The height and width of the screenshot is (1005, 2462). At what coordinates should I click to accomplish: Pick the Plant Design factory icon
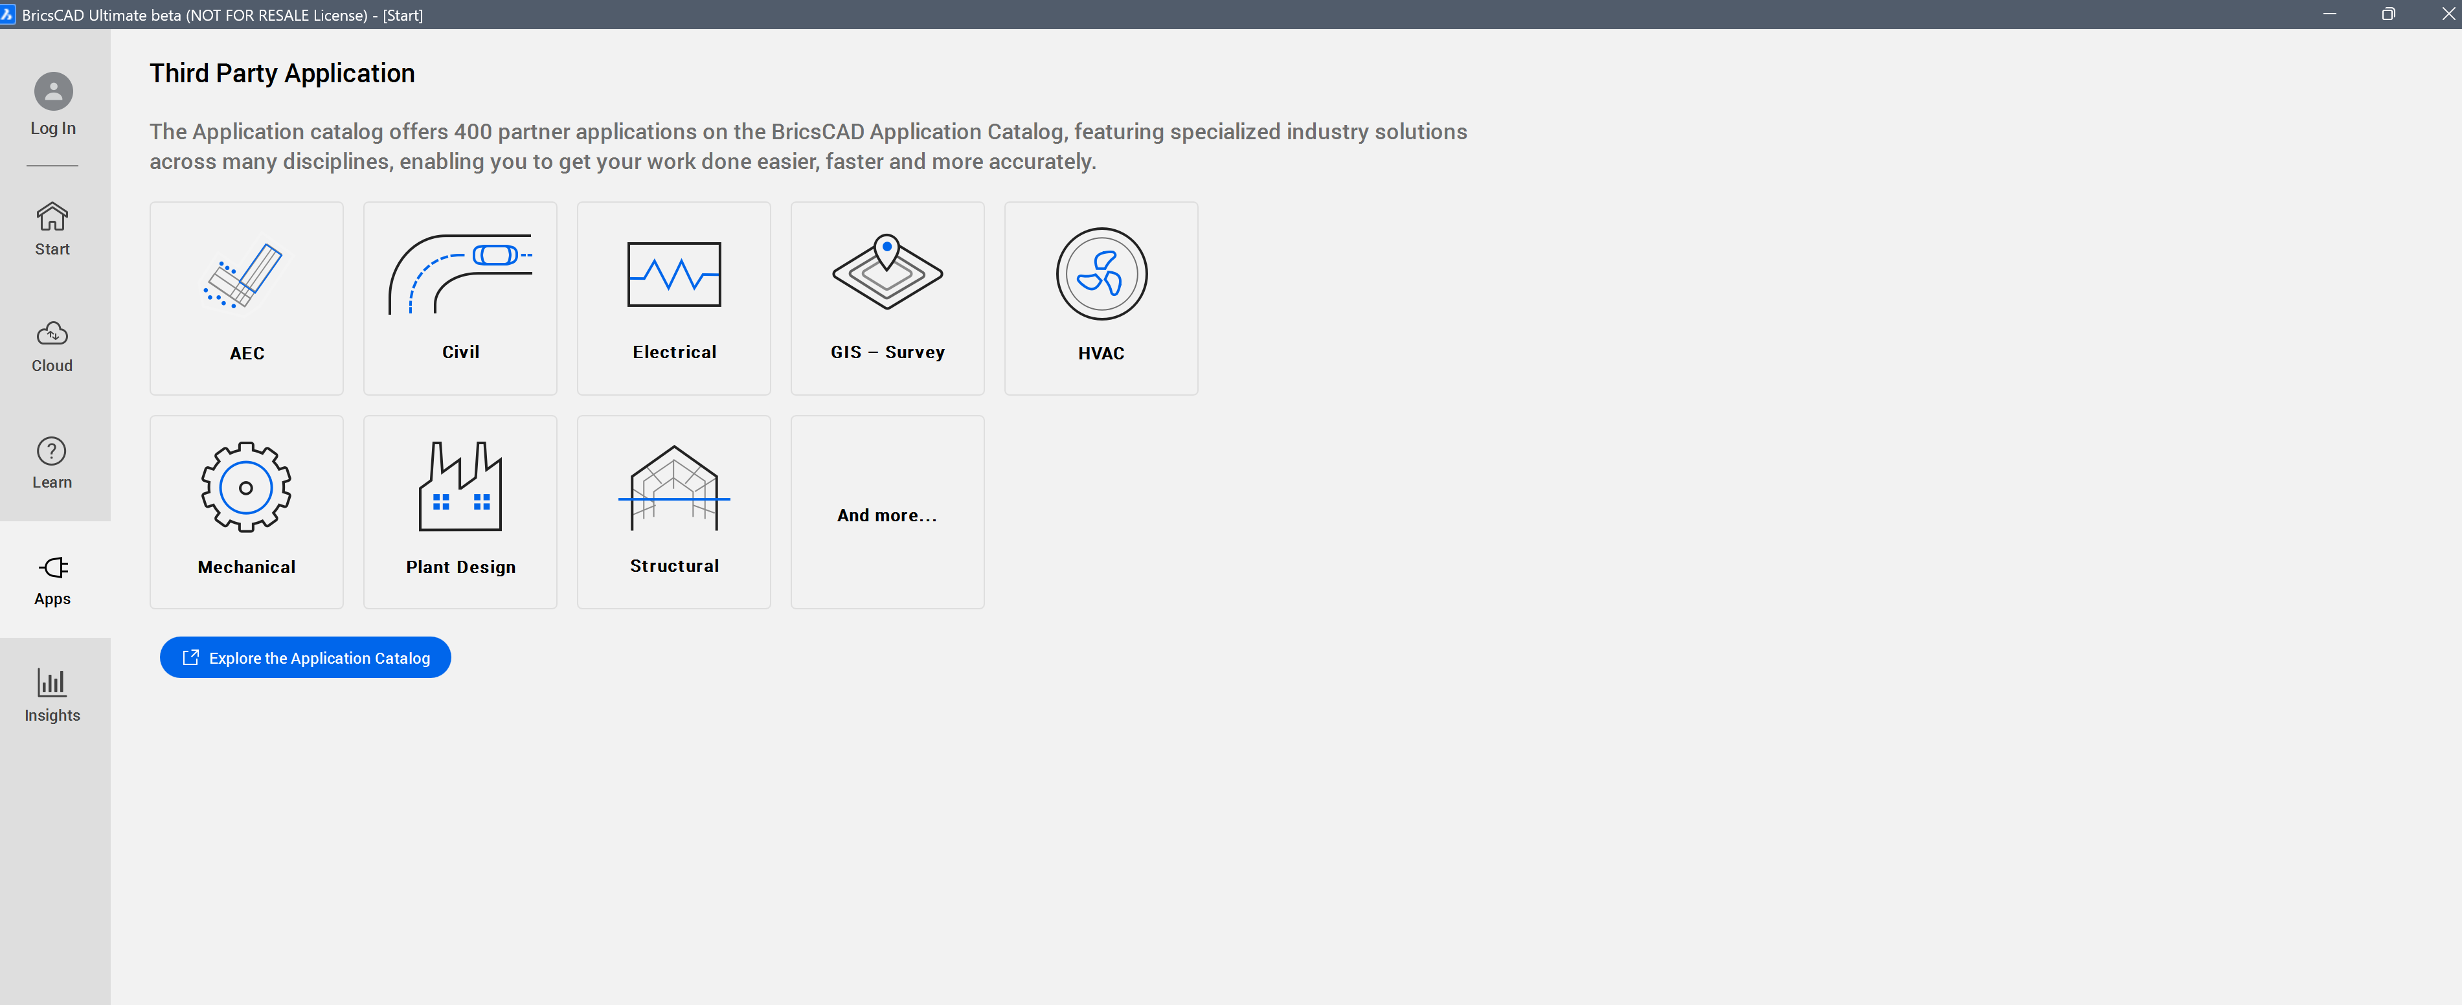460,487
